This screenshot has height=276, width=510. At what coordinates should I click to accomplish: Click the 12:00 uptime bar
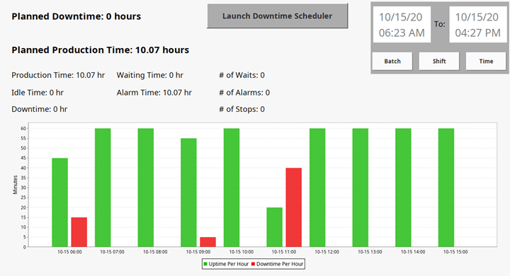tap(317, 188)
